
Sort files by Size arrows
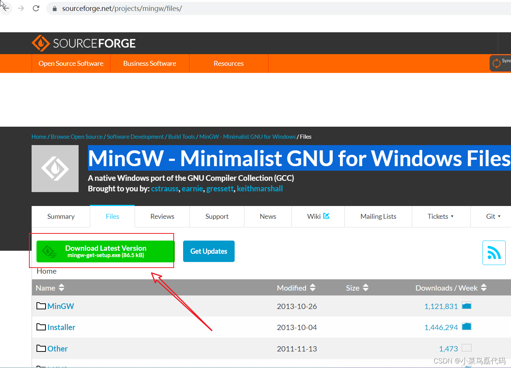tap(365, 288)
